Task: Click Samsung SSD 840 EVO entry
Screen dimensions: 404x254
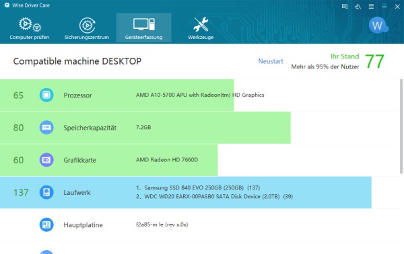Action: point(198,187)
